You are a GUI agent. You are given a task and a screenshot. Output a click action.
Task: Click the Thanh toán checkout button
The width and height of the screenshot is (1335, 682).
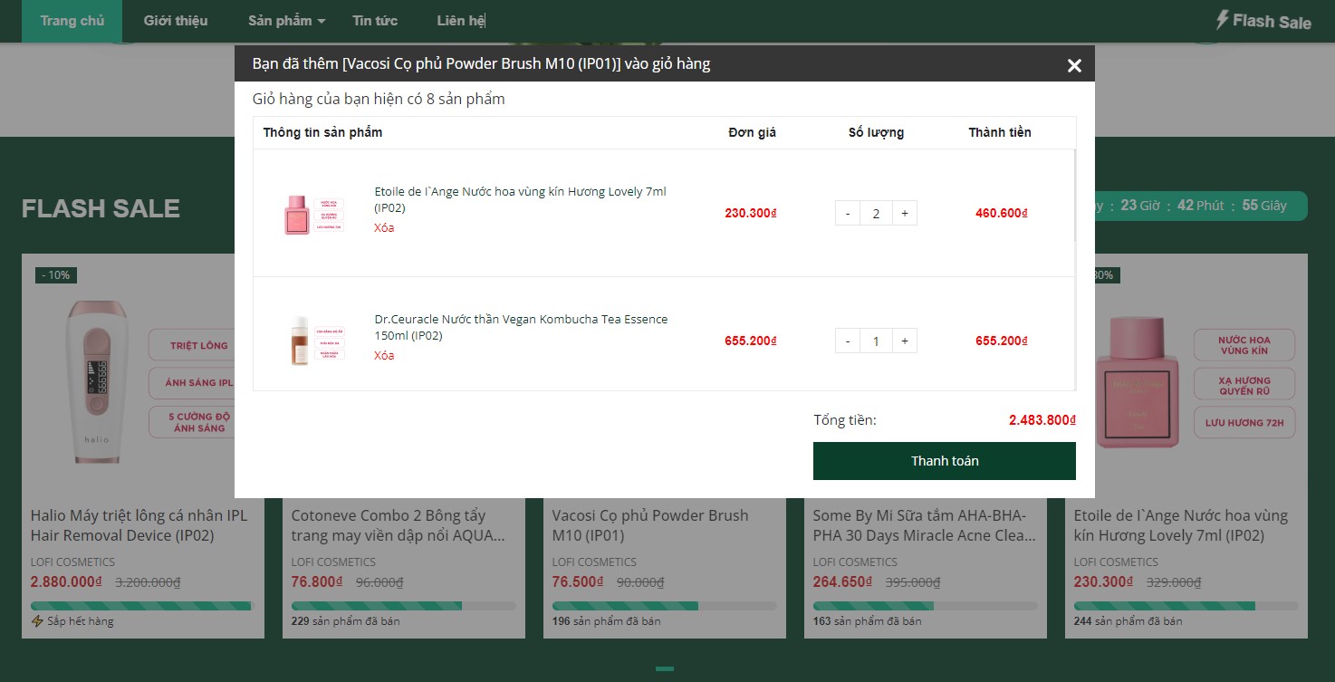click(x=945, y=461)
